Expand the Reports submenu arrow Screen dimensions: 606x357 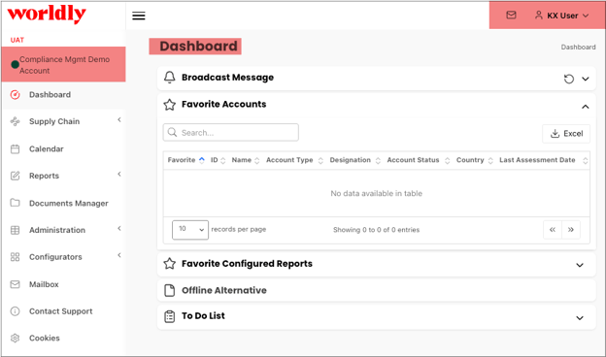(x=119, y=174)
